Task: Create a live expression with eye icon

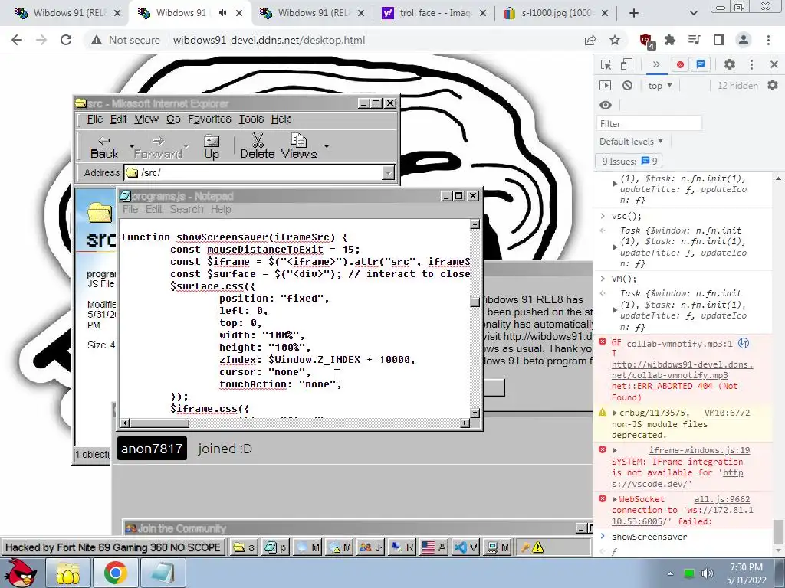Action: 606,105
